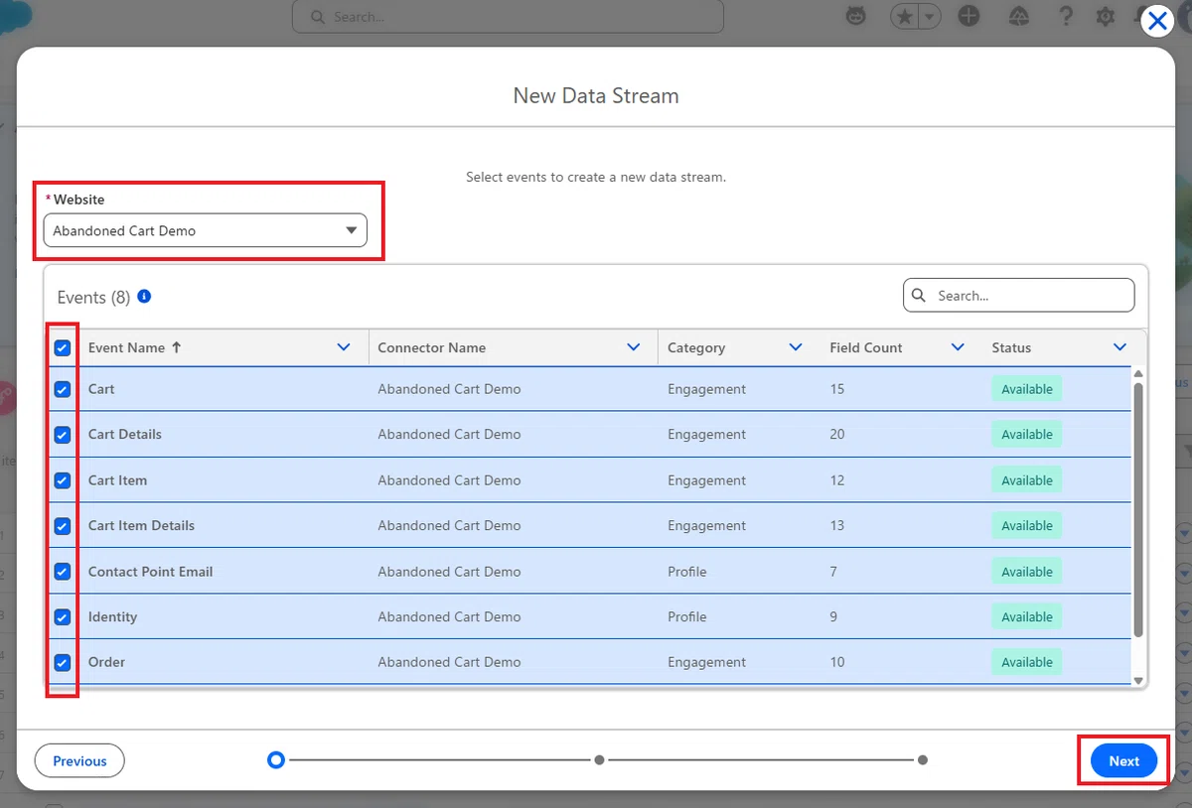Click scrollbar down arrow in events table

1138,680
